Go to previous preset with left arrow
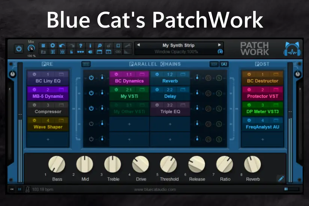This screenshot has width=309, height=206. (138, 45)
